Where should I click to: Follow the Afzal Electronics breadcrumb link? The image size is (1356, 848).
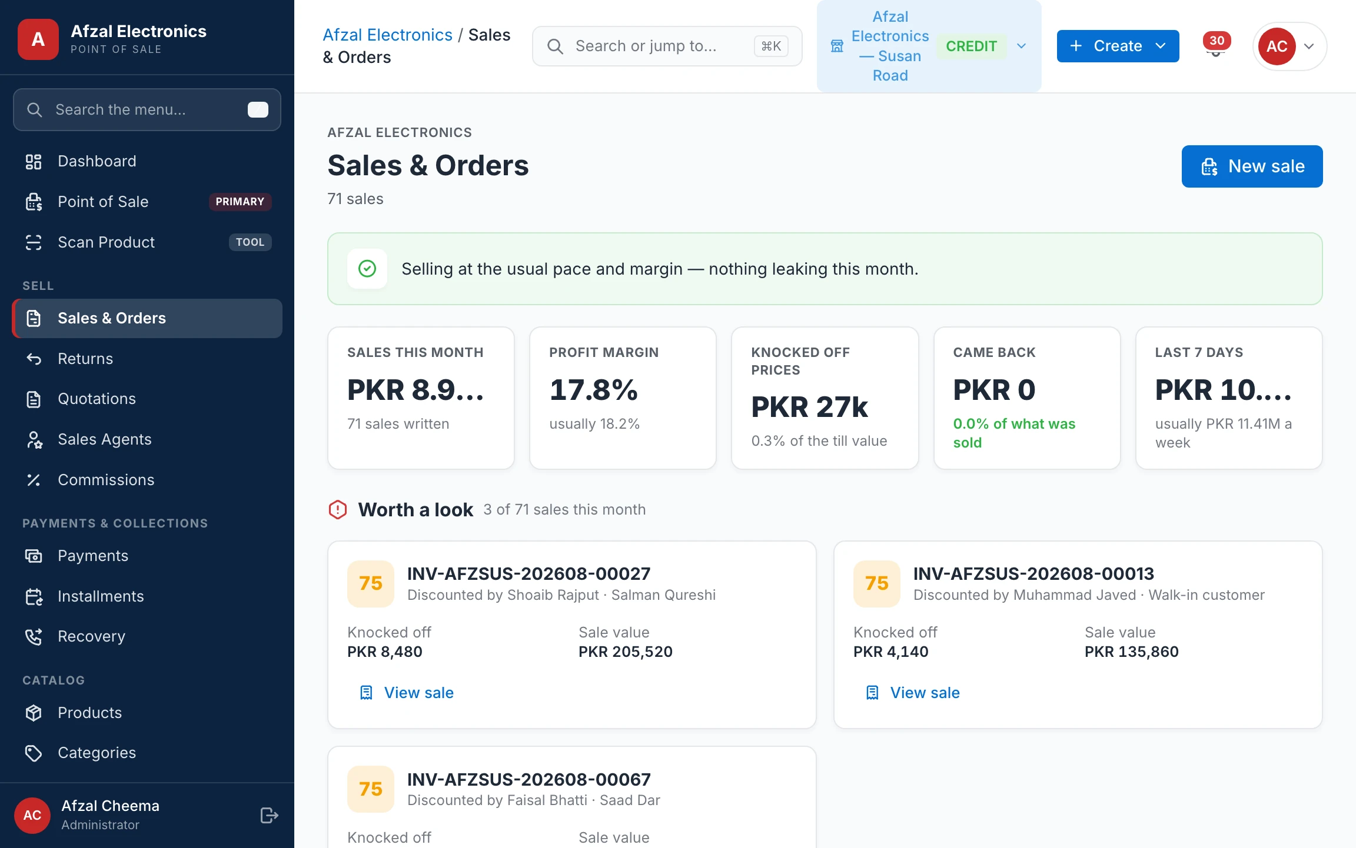(387, 35)
